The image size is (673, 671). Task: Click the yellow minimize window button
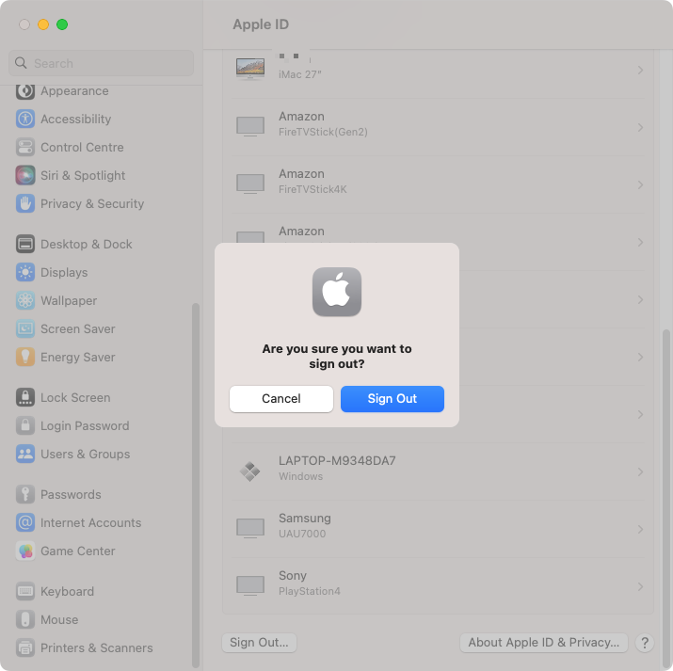(x=43, y=24)
